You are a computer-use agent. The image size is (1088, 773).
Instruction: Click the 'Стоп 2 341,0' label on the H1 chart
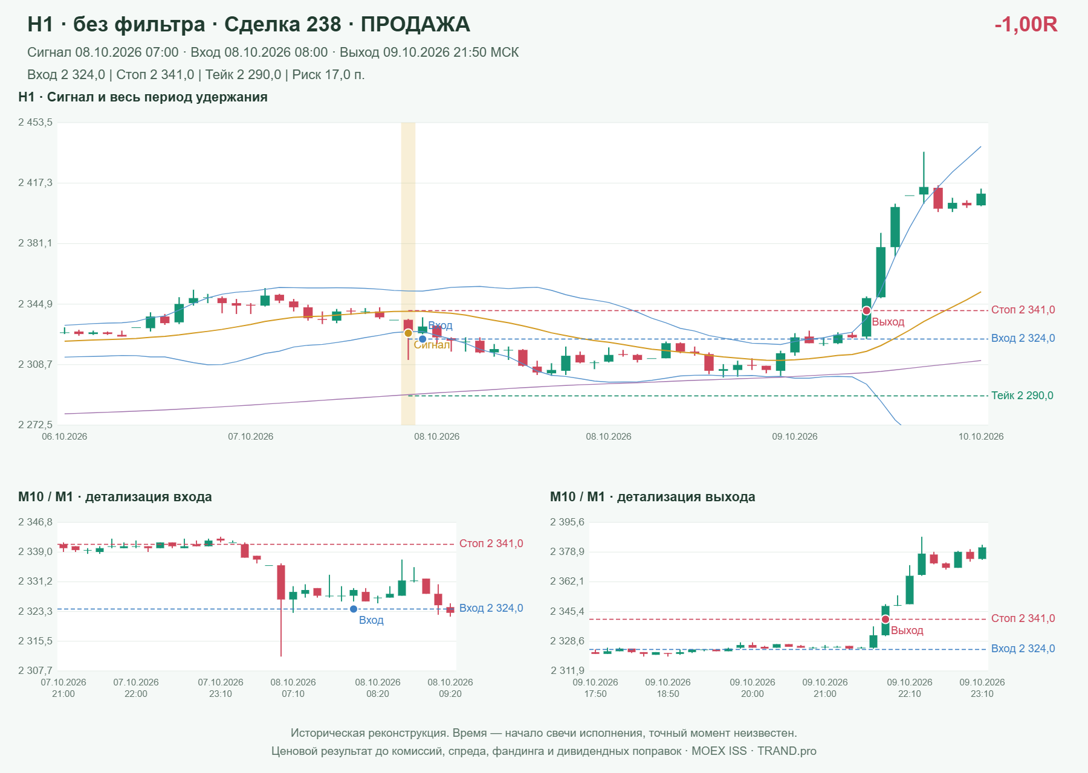coord(1023,310)
